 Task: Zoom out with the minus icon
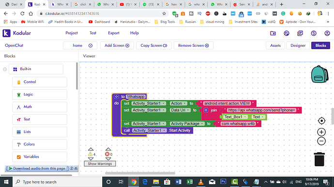click(x=321, y=141)
